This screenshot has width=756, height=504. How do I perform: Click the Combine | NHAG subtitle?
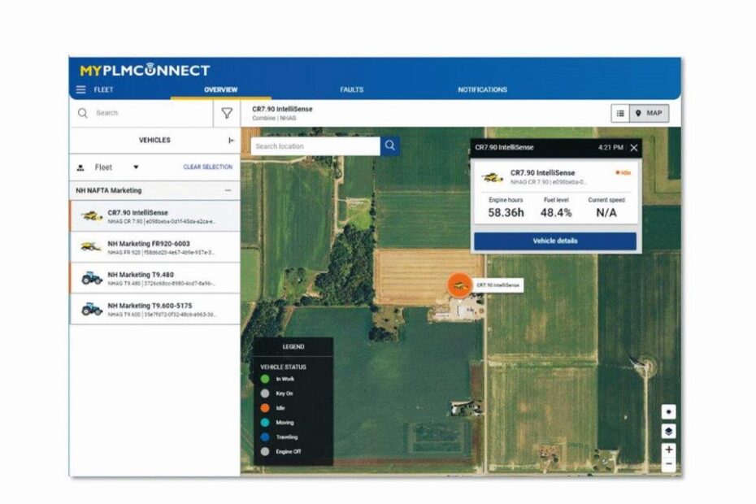click(274, 118)
